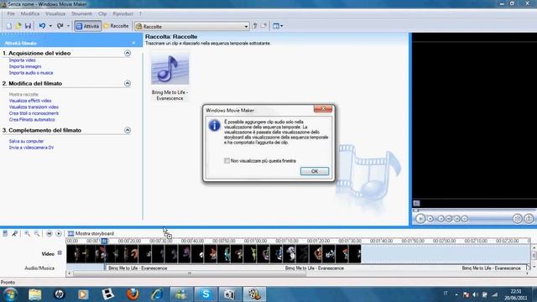Take picture from preview button
This screenshot has height=302, width=537.
click(x=529, y=218)
